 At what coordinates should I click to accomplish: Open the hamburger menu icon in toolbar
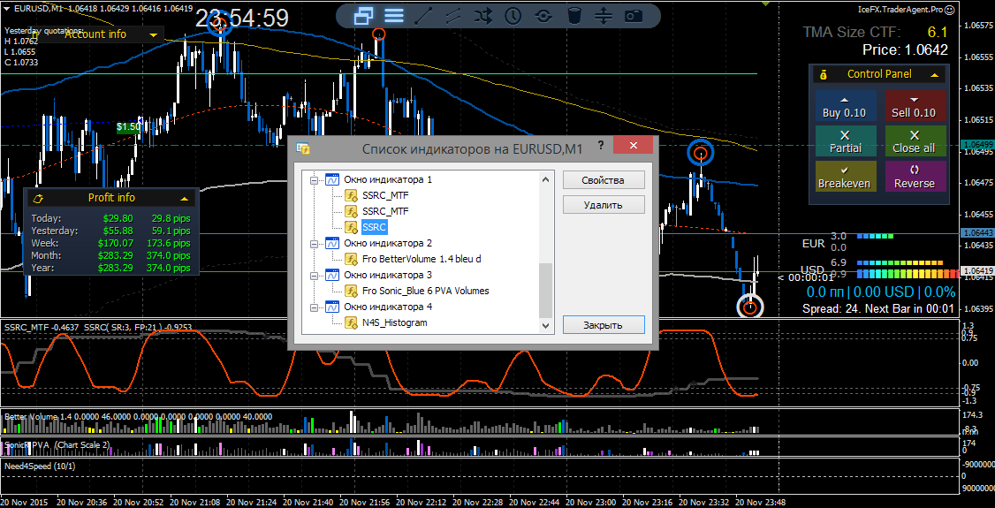[x=394, y=15]
